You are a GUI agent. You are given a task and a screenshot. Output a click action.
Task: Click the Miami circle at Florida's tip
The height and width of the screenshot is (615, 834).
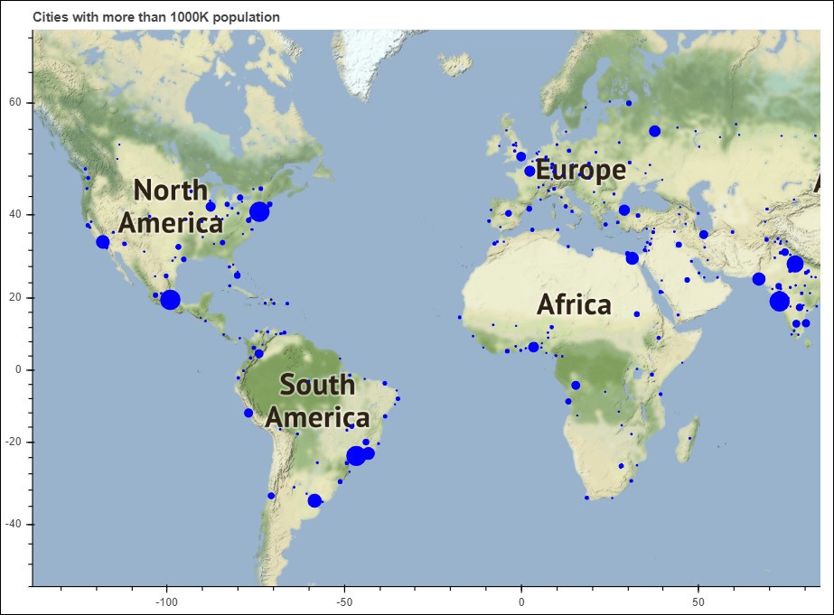coord(238,275)
